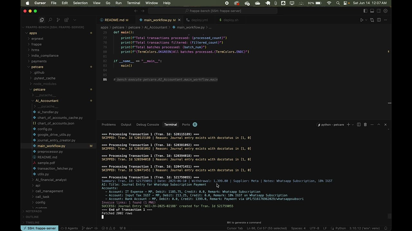Kill terminal with trash icon

pos(365,124)
